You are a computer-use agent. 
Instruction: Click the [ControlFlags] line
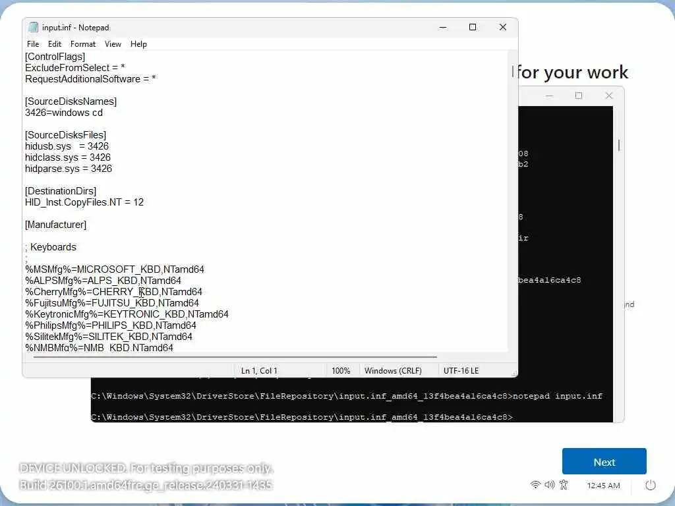[55, 57]
